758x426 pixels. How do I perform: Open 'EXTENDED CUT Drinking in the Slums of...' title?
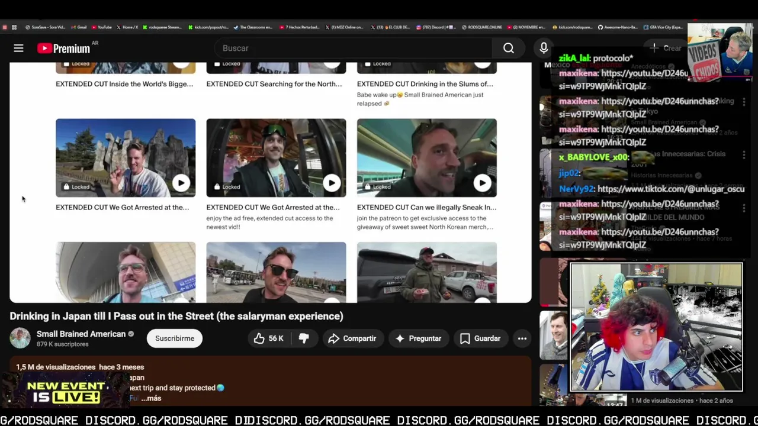pyautogui.click(x=425, y=84)
